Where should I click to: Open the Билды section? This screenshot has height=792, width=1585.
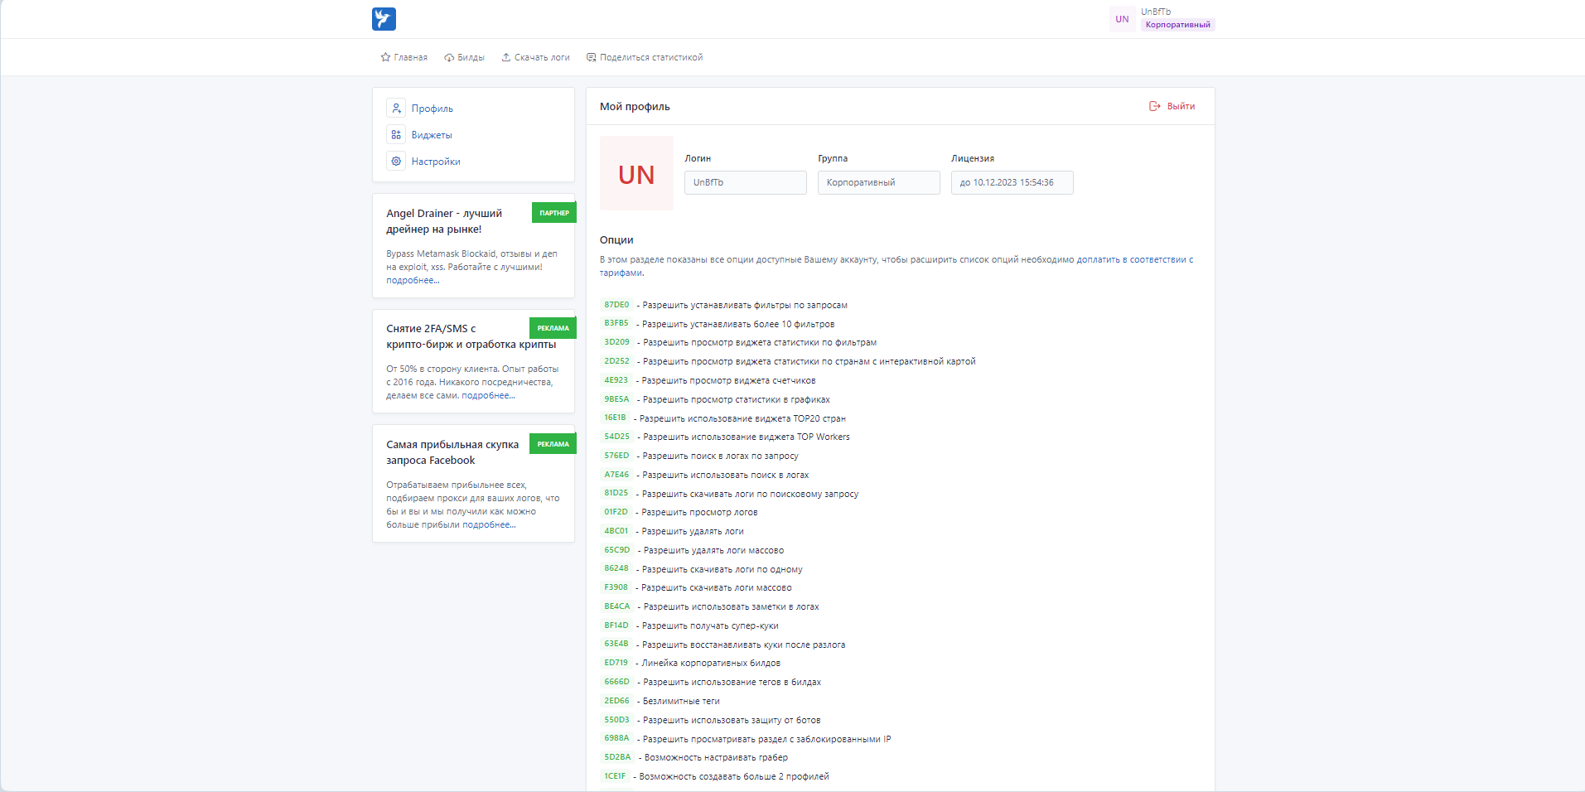pyautogui.click(x=464, y=57)
